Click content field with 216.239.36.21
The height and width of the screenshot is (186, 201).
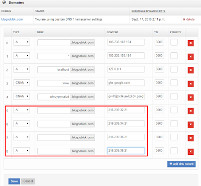click(126, 137)
